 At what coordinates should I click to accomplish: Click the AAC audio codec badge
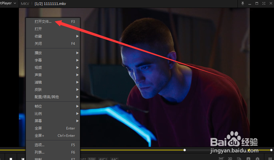pyautogui.click(x=114, y=159)
